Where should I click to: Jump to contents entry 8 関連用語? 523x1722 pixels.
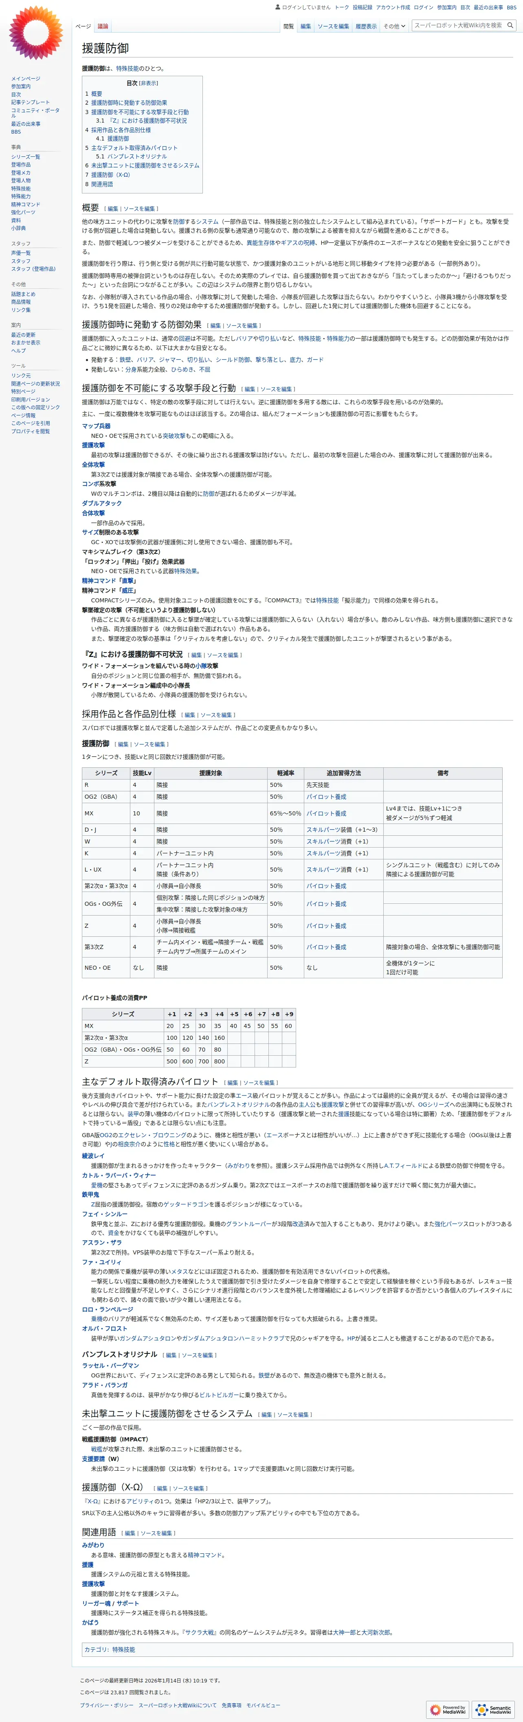(99, 184)
